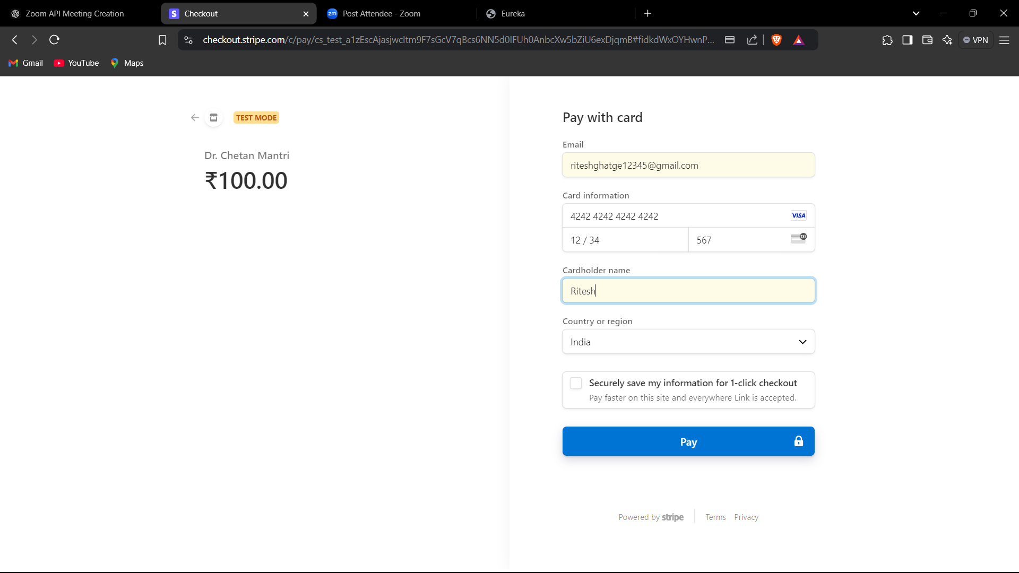Toggle the VPN button
Viewport: 1019px width, 573px height.
(x=975, y=40)
